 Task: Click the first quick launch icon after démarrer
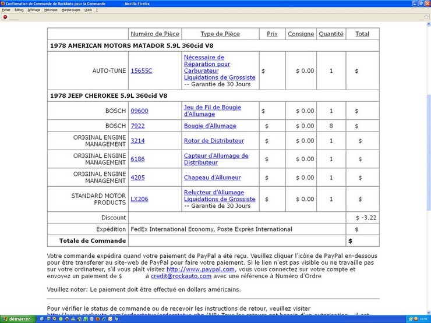coord(42,319)
